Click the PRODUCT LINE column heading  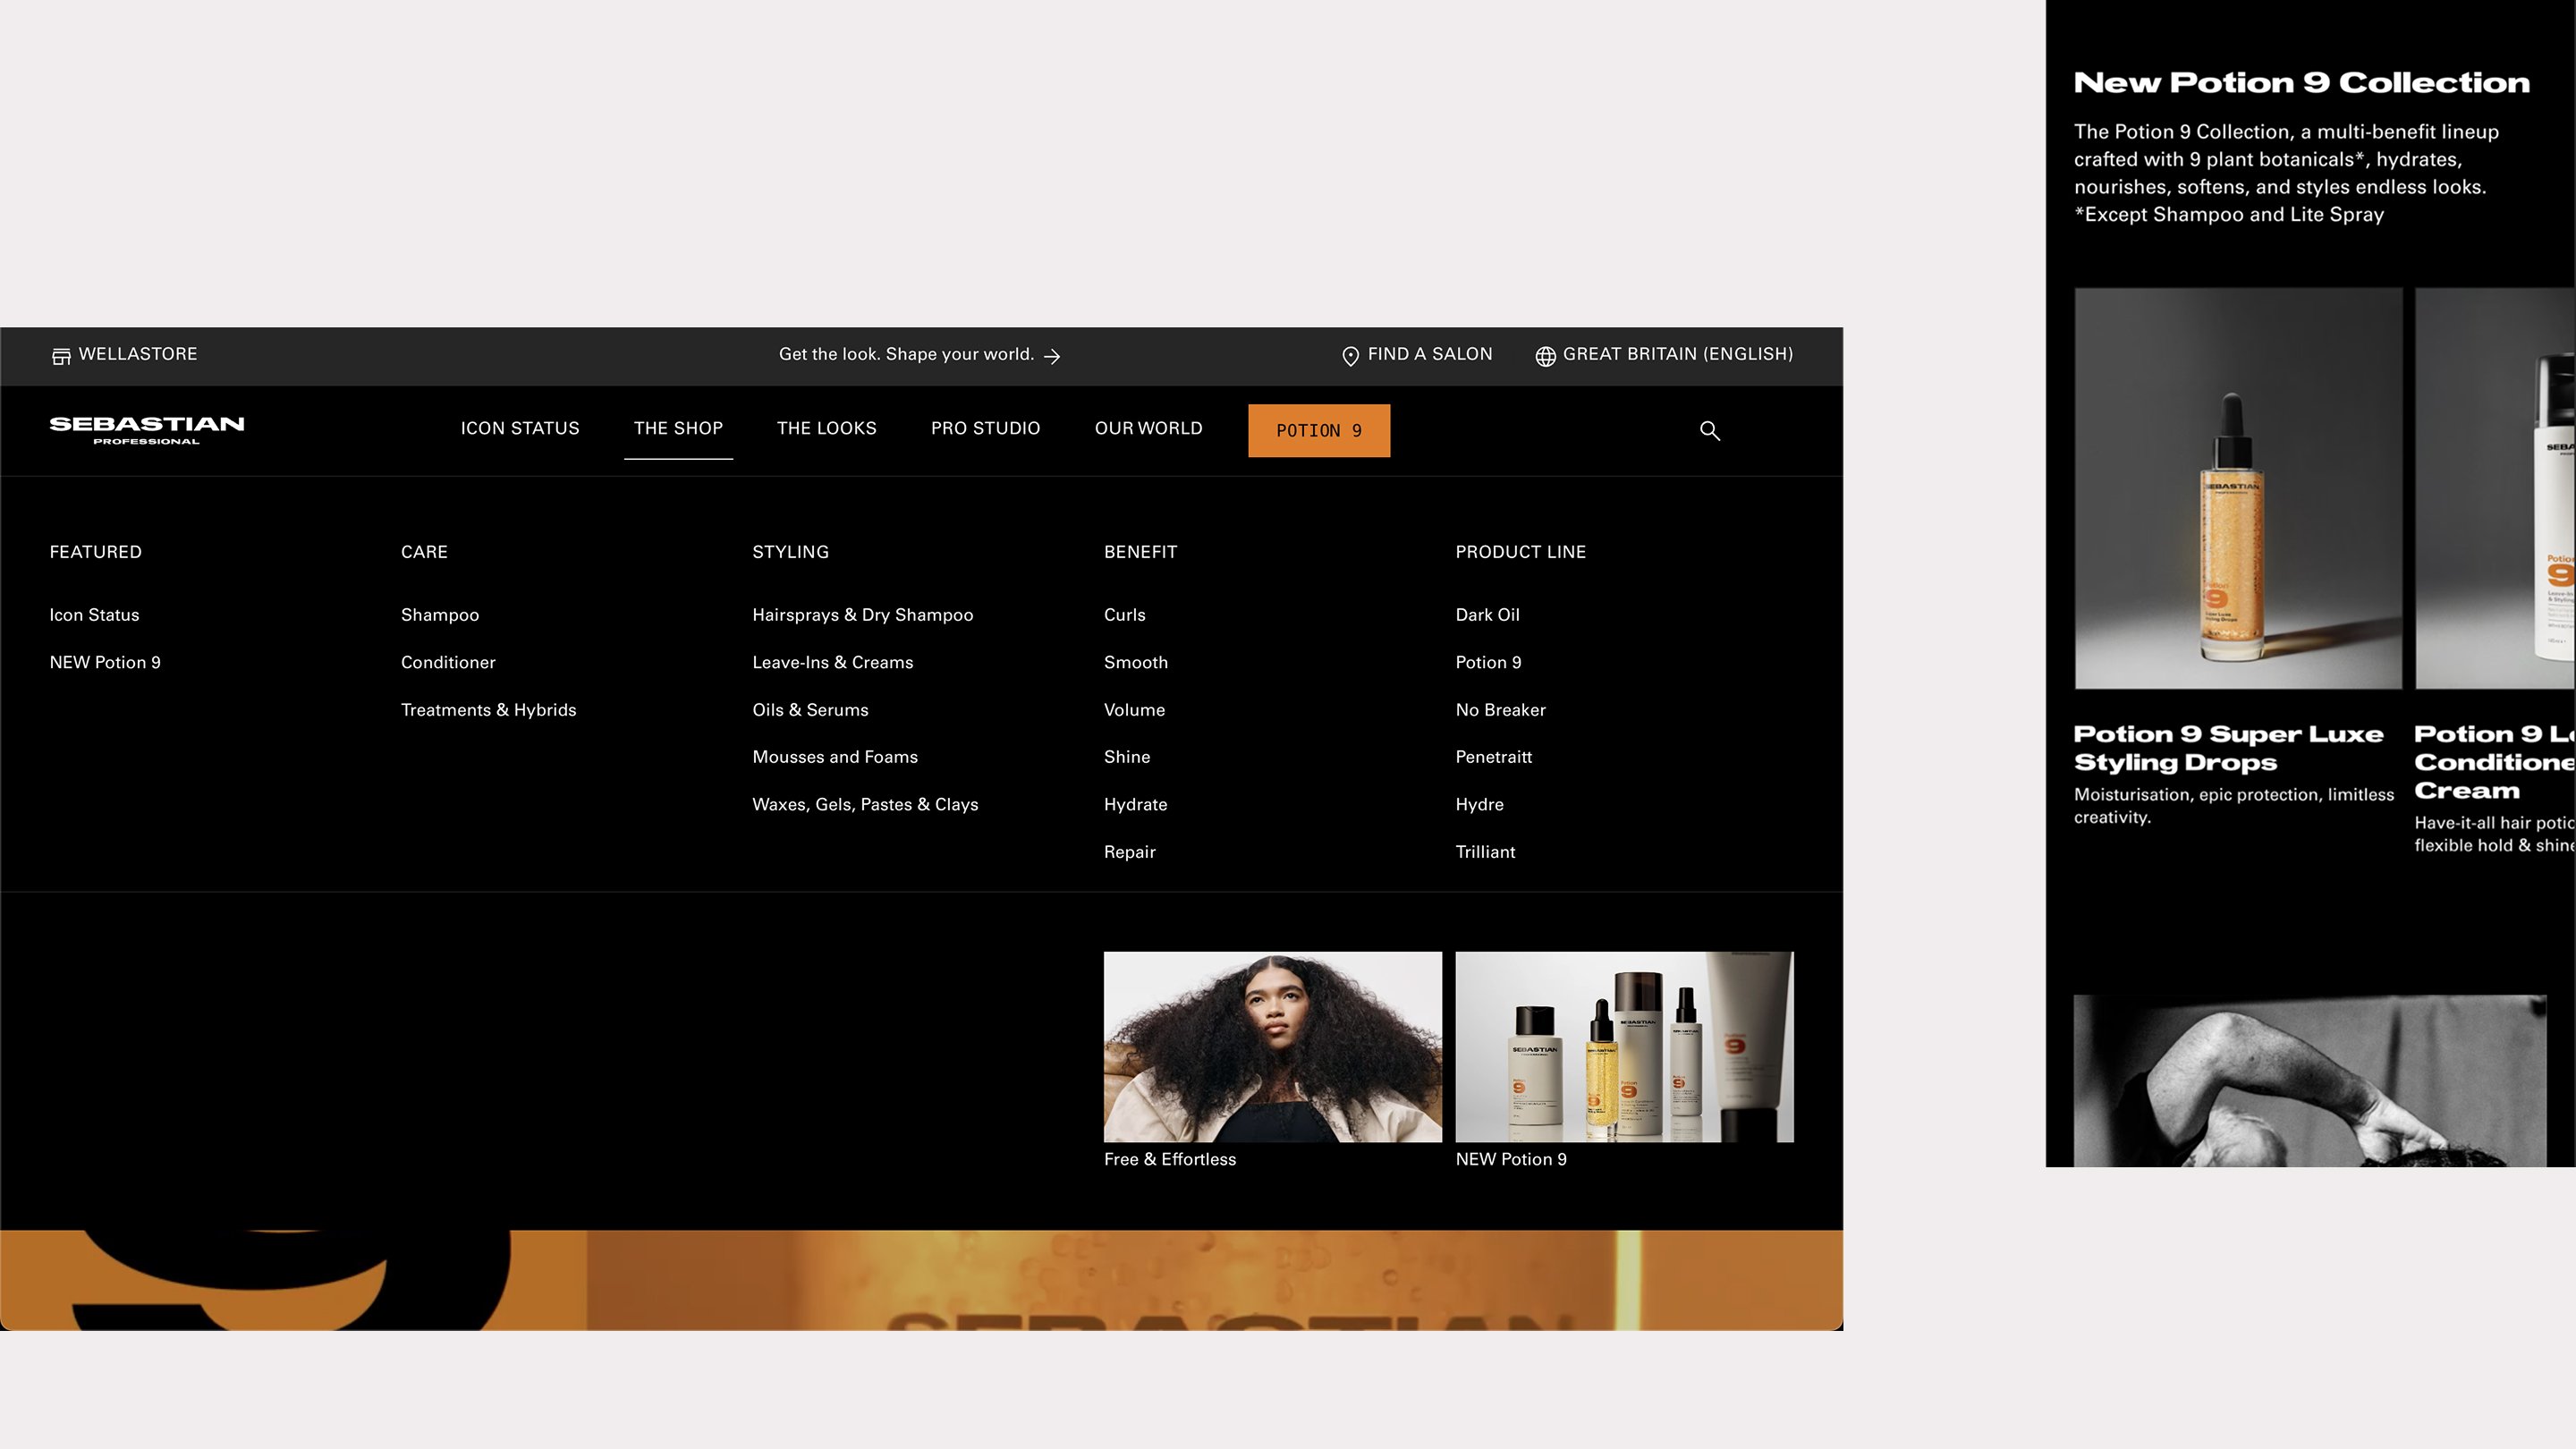[1521, 552]
